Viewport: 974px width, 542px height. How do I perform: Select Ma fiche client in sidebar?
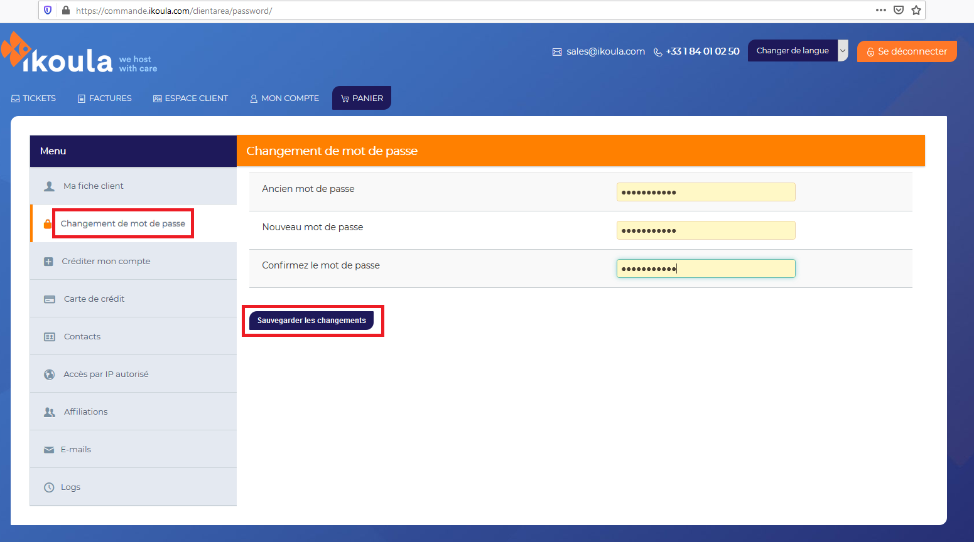point(133,186)
